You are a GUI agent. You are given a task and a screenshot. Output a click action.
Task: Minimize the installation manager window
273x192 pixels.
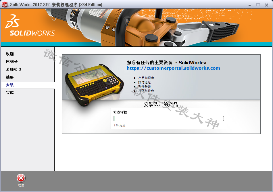pyautogui.click(x=249, y=5)
